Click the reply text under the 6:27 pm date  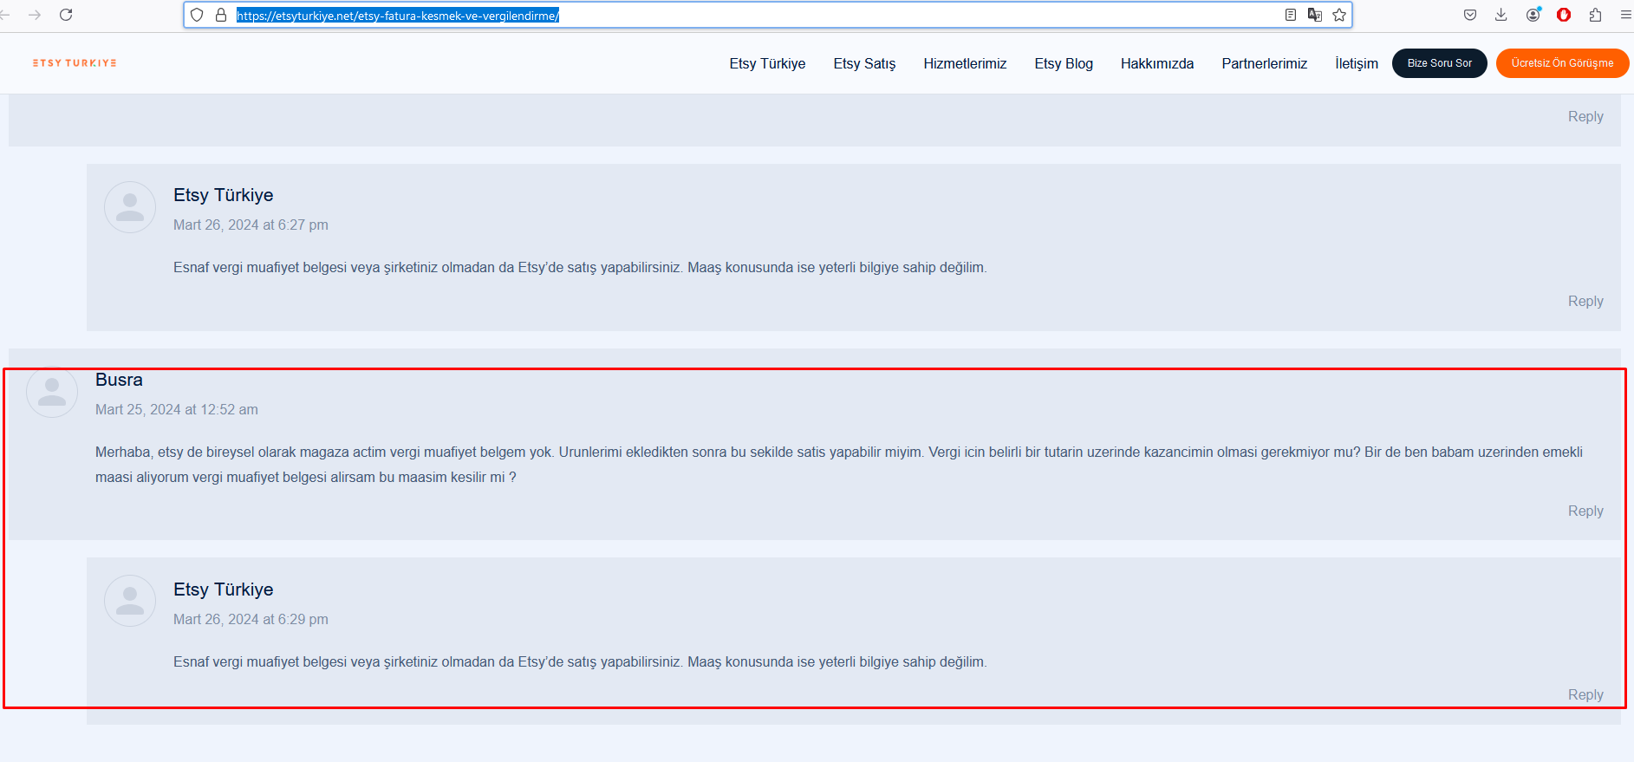coord(580,268)
